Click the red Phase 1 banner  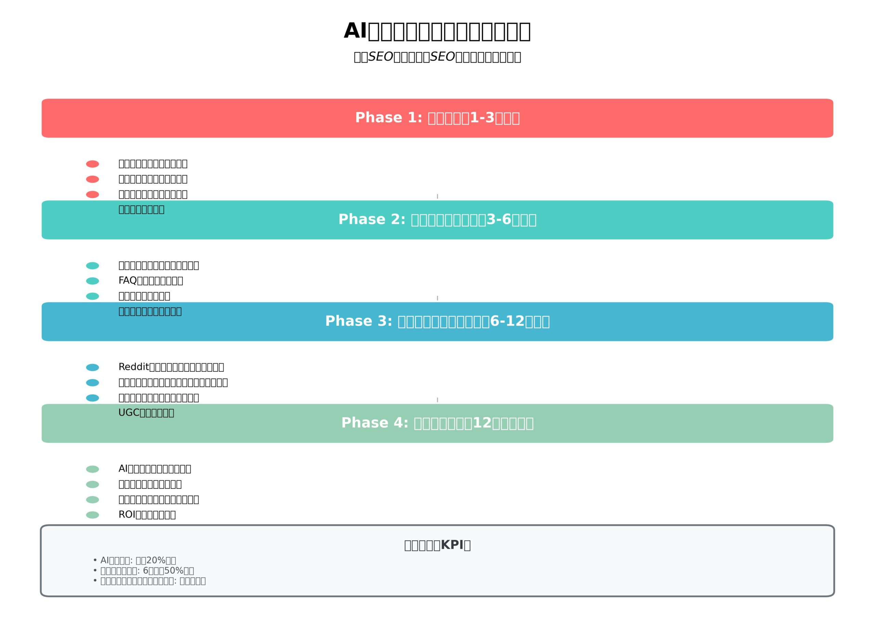tap(437, 118)
